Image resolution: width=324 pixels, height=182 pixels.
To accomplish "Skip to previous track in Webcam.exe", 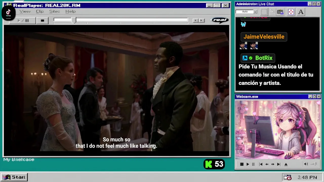I will tap(261, 164).
